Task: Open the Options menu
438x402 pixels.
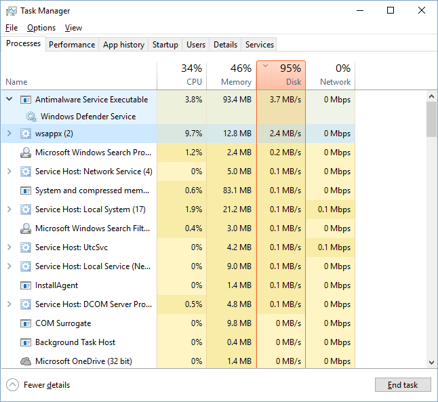Action: tap(41, 28)
